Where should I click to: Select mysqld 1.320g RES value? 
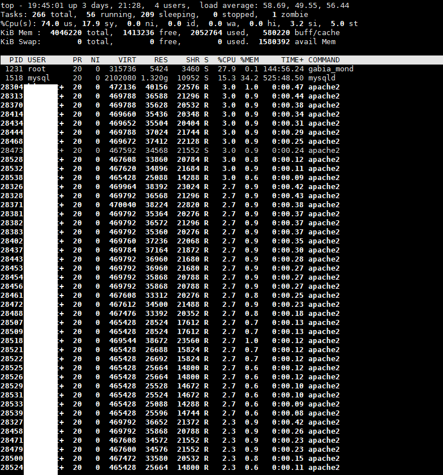pyautogui.click(x=154, y=78)
